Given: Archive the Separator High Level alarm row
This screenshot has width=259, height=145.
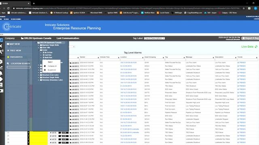Looking at the screenshot, I should point(74,103).
